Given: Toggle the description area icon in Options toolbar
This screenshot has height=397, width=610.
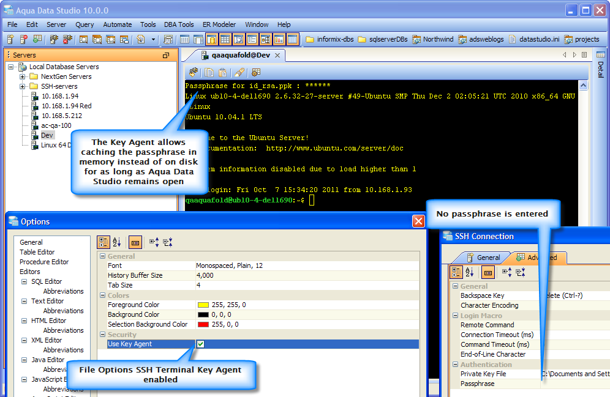Looking at the screenshot, I should (135, 242).
